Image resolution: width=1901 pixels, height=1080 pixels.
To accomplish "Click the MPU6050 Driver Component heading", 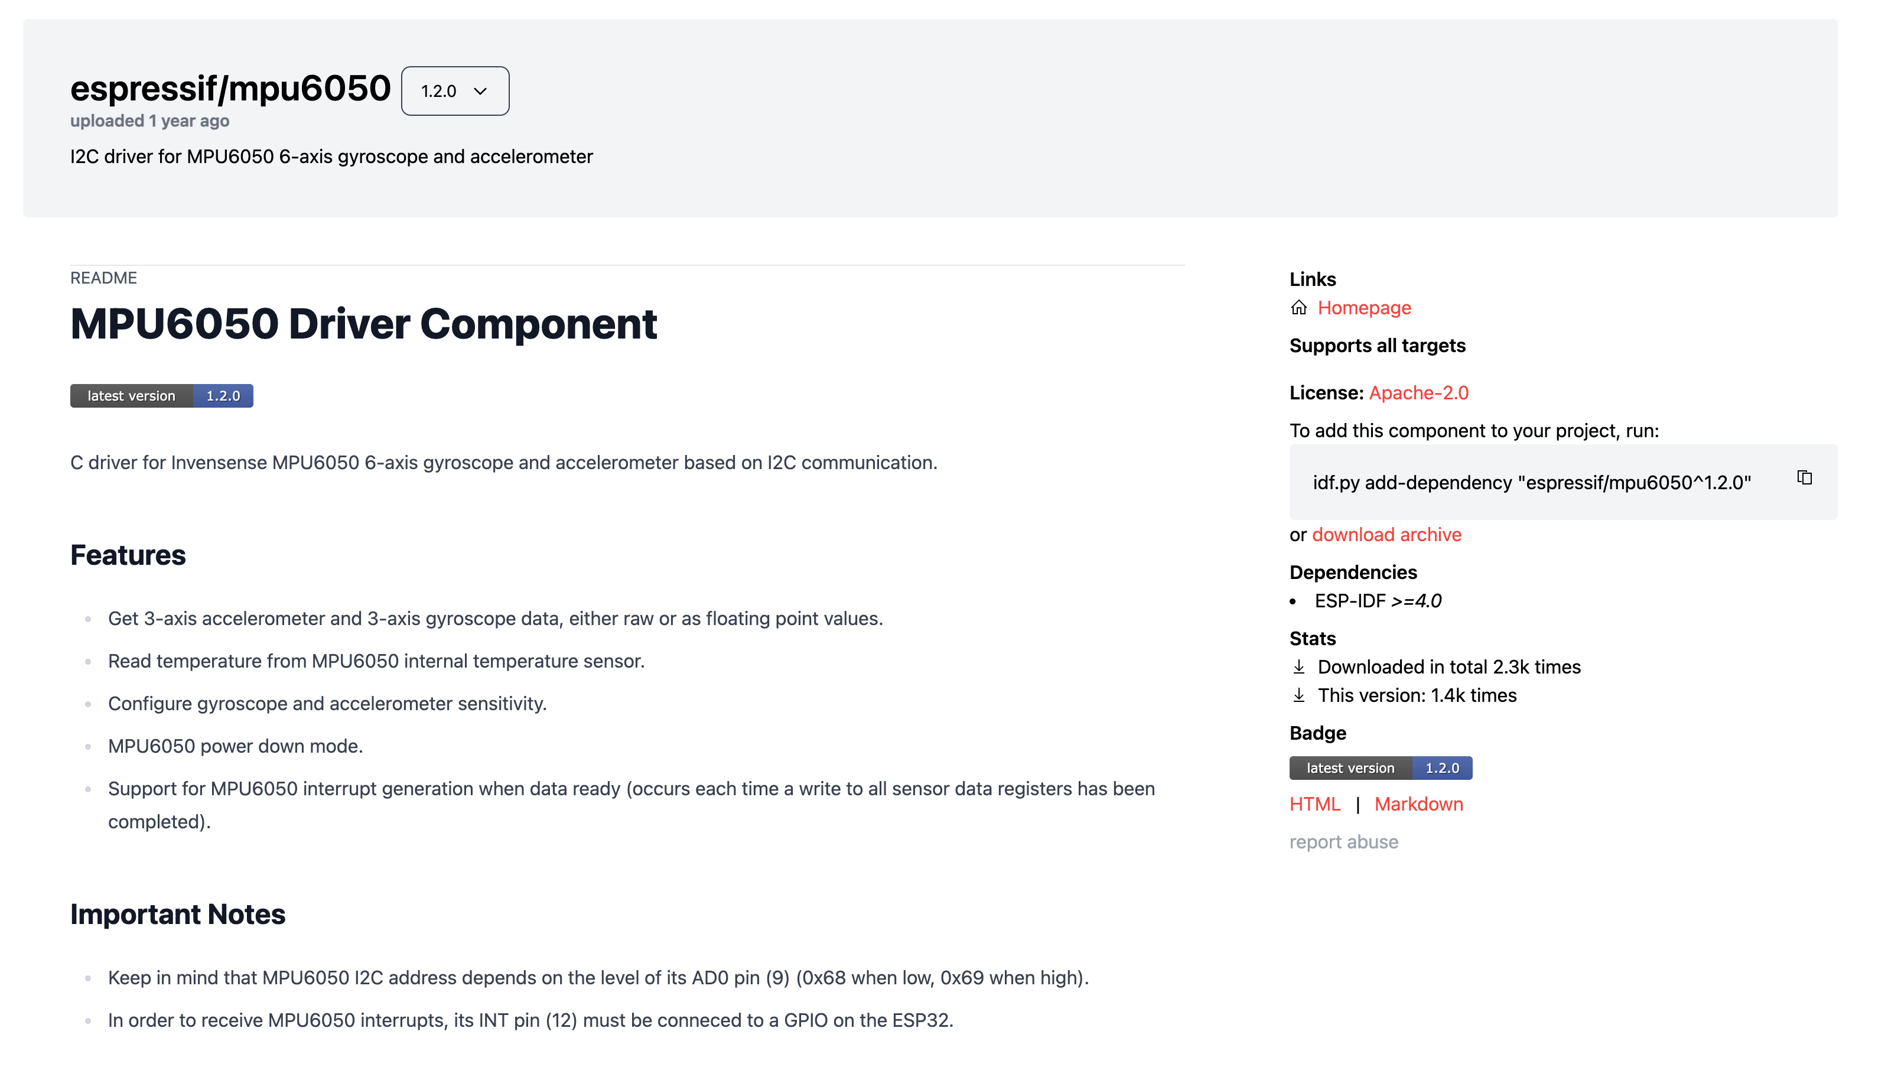I will pyautogui.click(x=363, y=324).
